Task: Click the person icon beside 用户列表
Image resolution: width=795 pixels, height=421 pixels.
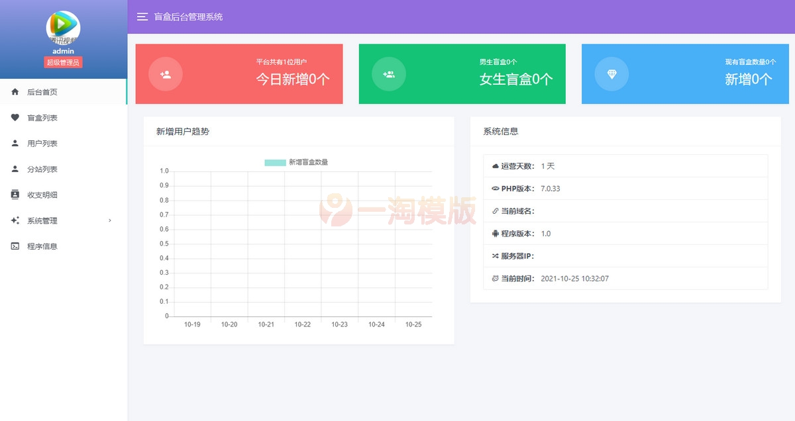Action: [15, 143]
